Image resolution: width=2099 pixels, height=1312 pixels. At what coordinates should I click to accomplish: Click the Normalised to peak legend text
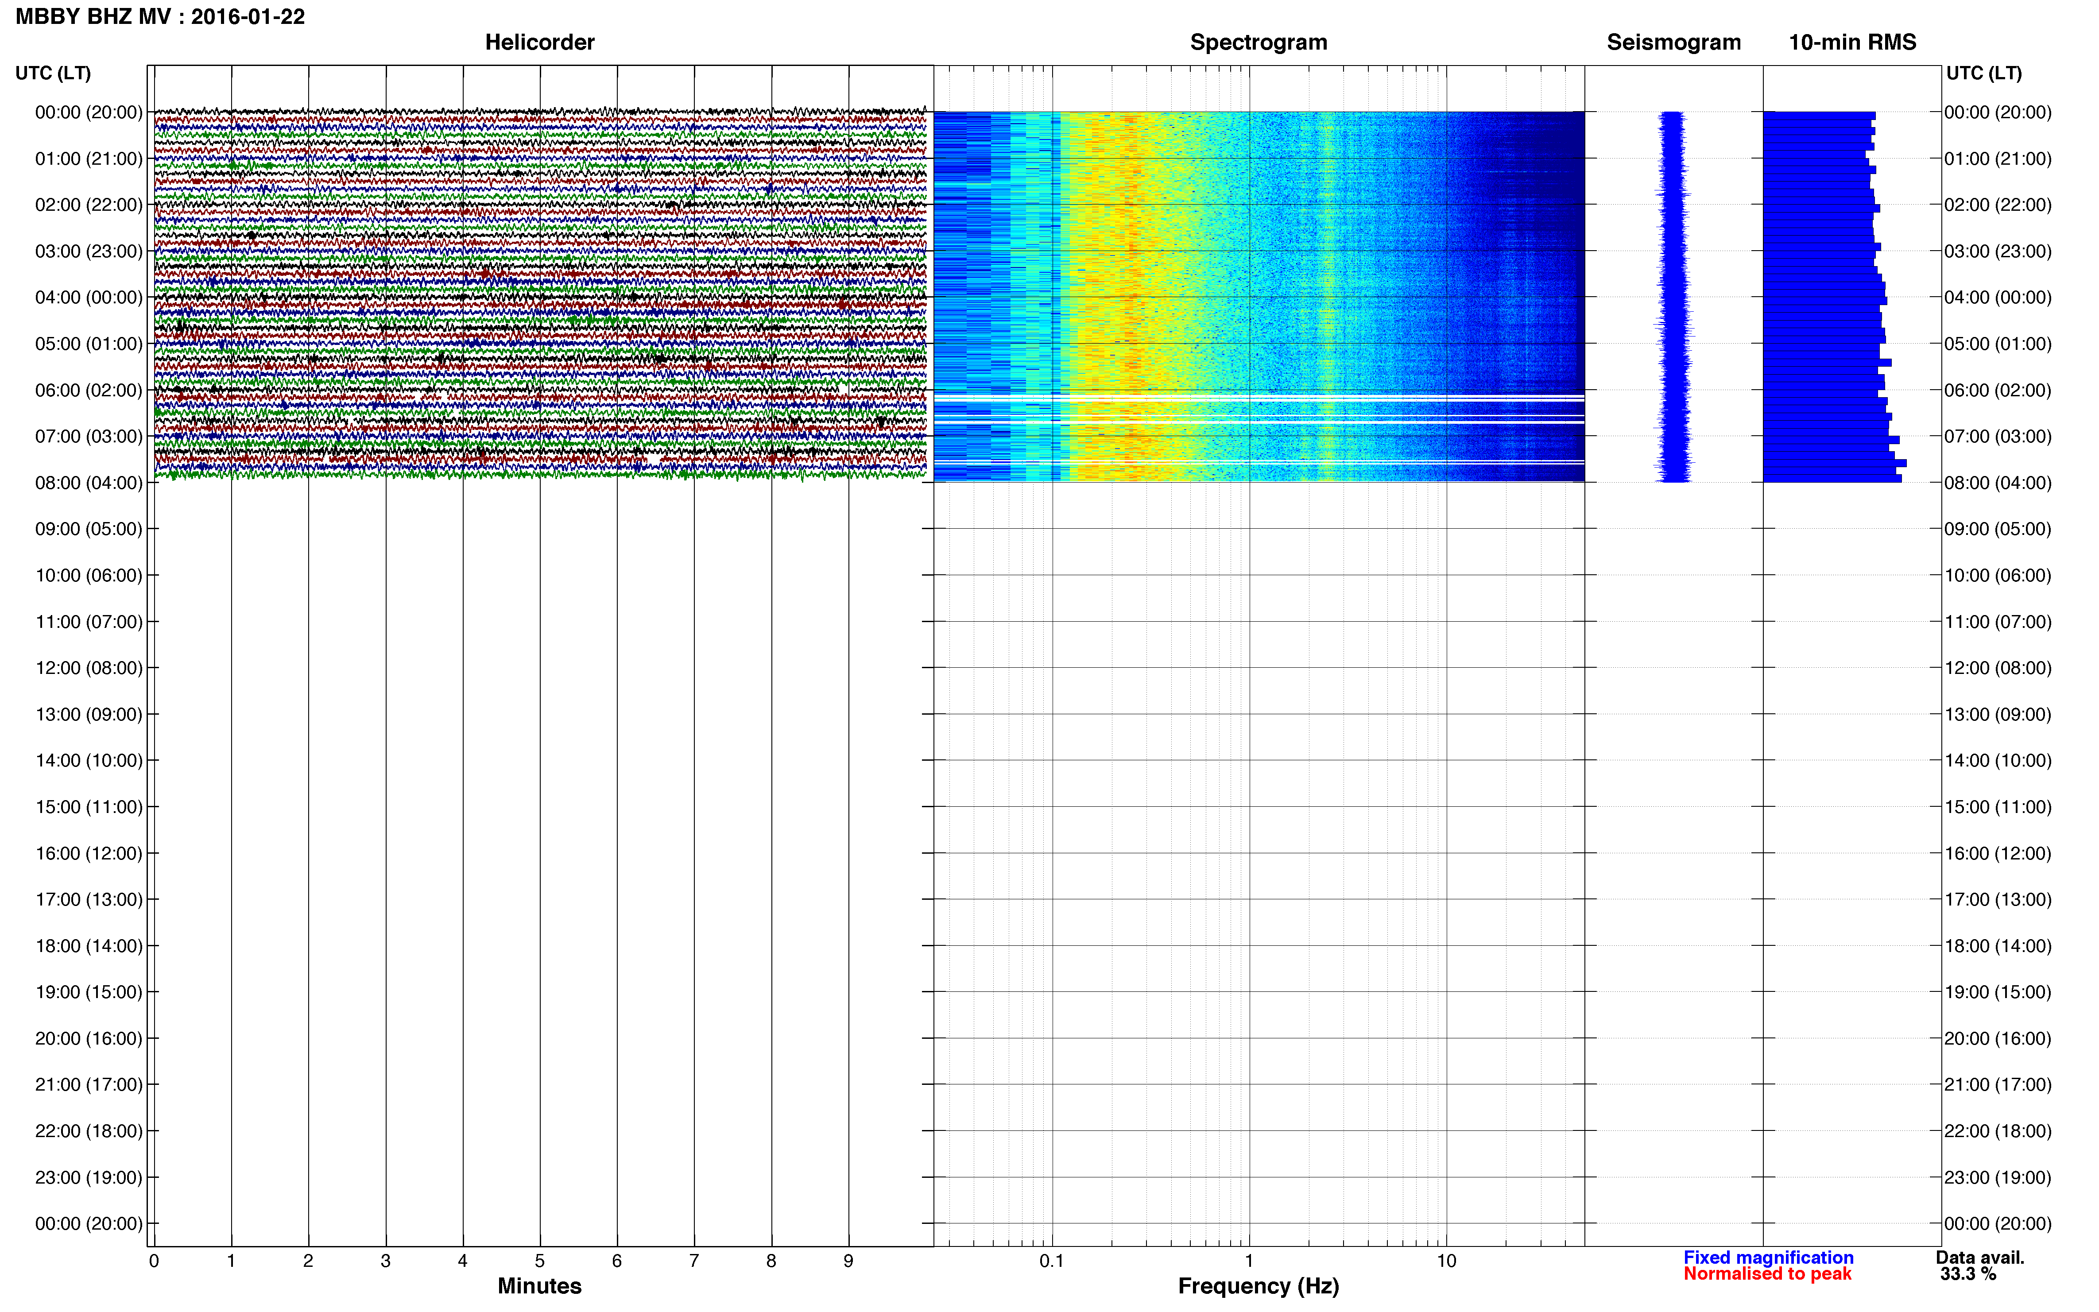(1767, 1274)
